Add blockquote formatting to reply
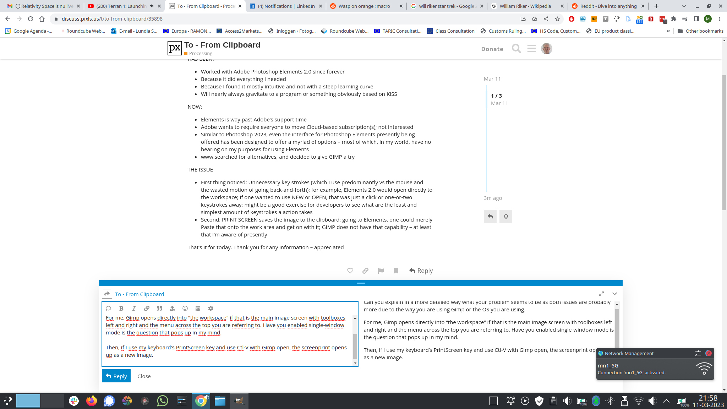This screenshot has width=727, height=409. click(159, 308)
